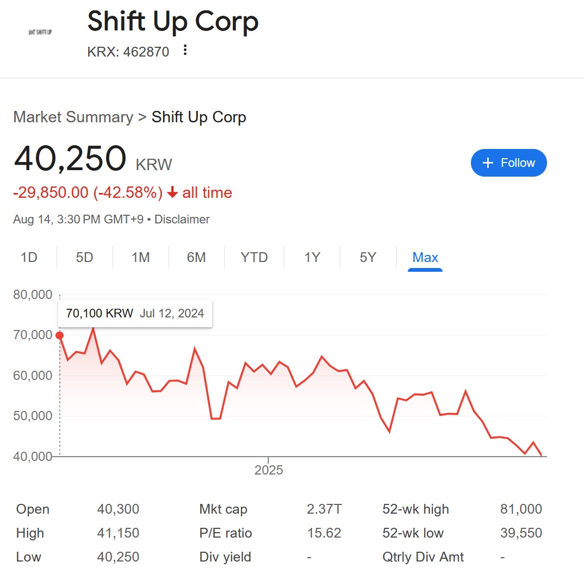Viewport: 584px width, 574px height.
Task: Click the red down arrow indicator
Action: tap(172, 192)
